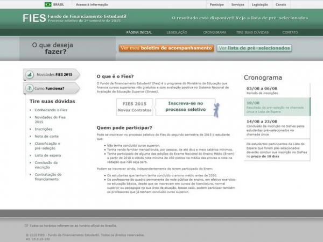323x242 pixels.
Task: Open the Como Funciona? sidebar button
Action: (52, 88)
